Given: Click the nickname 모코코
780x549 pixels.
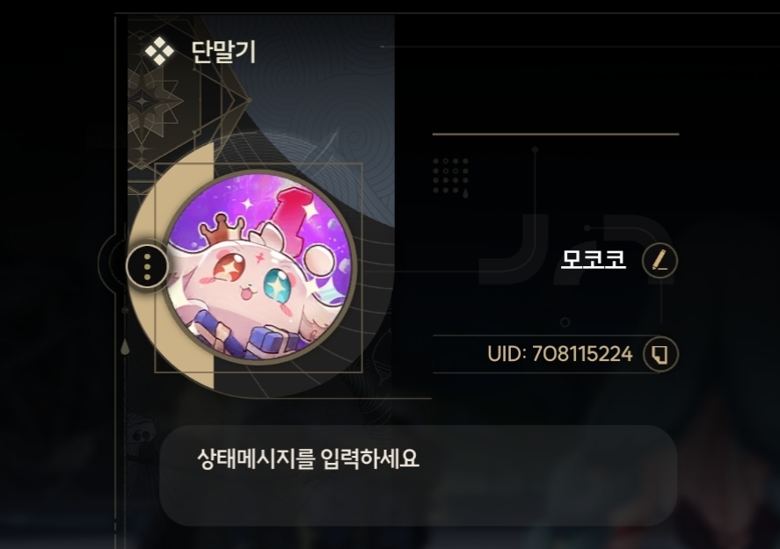Looking at the screenshot, I should click(594, 259).
